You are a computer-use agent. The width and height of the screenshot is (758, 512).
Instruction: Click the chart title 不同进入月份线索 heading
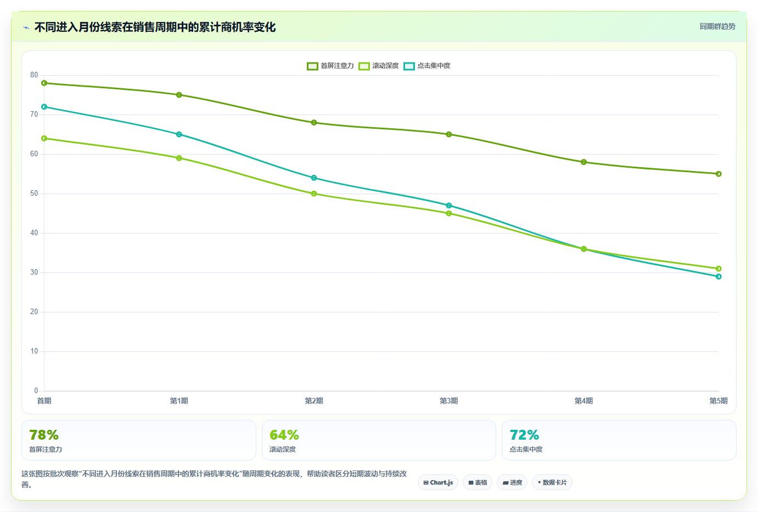coord(155,27)
